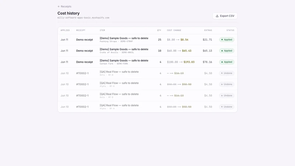Click the COST CHANGE column header
The image size is (295, 166).
click(174, 30)
